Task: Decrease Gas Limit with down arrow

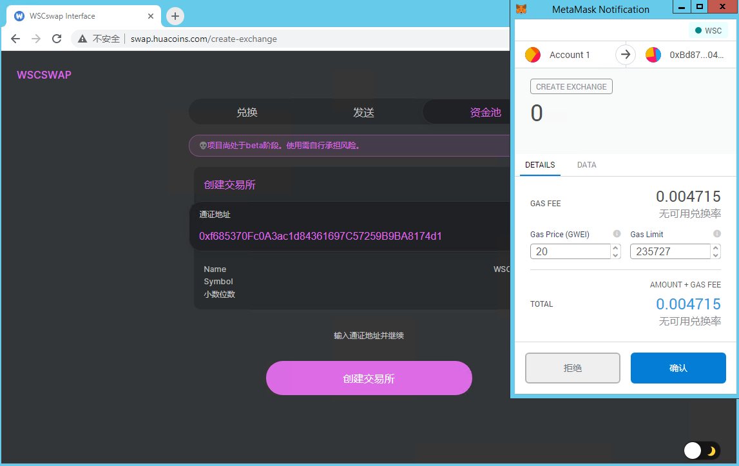Action: pyautogui.click(x=715, y=255)
